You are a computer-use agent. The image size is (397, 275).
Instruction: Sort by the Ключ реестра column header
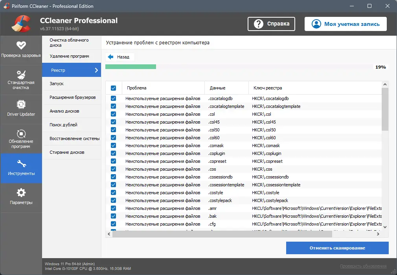(315, 88)
